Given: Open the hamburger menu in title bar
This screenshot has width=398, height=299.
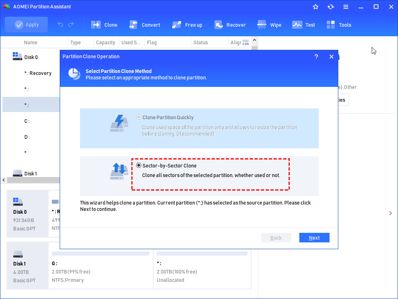Looking at the screenshot, I should tap(346, 7).
